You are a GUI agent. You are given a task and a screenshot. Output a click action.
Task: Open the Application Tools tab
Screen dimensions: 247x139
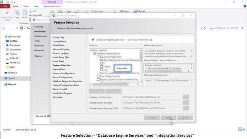coord(52,6)
